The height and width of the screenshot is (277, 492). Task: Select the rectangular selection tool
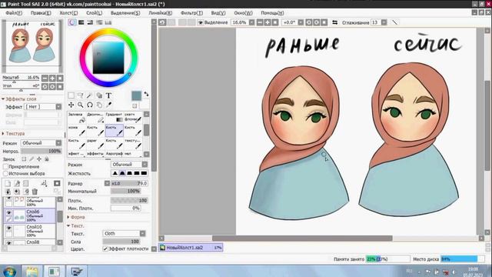pos(71,95)
